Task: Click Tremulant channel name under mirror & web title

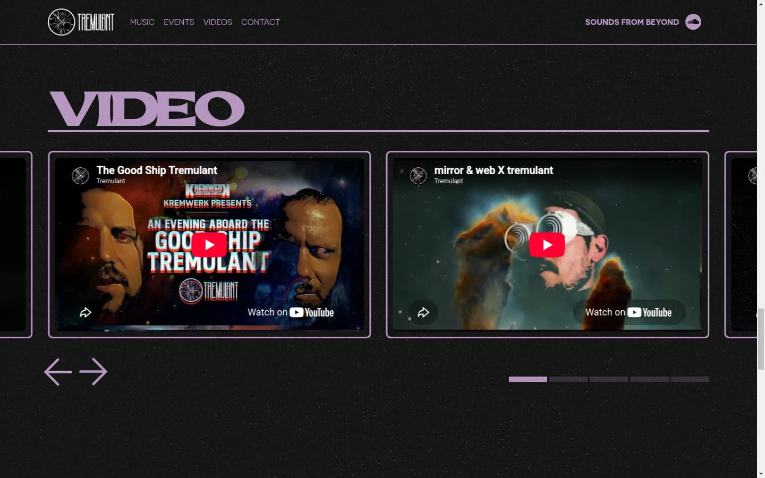Action: pyautogui.click(x=448, y=181)
